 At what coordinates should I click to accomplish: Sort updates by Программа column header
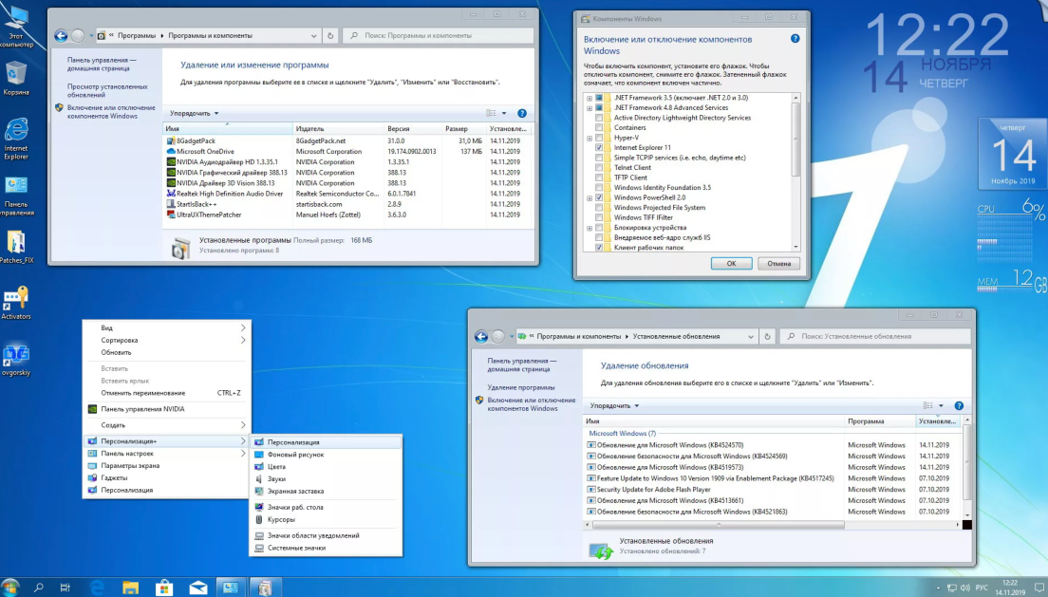pos(880,421)
